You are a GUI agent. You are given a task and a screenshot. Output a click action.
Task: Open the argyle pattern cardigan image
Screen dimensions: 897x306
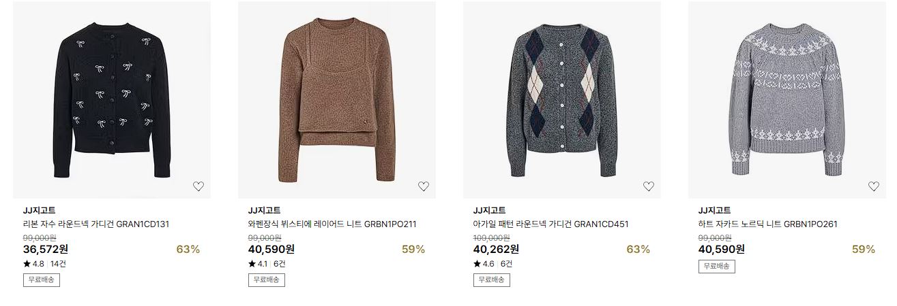click(x=562, y=100)
